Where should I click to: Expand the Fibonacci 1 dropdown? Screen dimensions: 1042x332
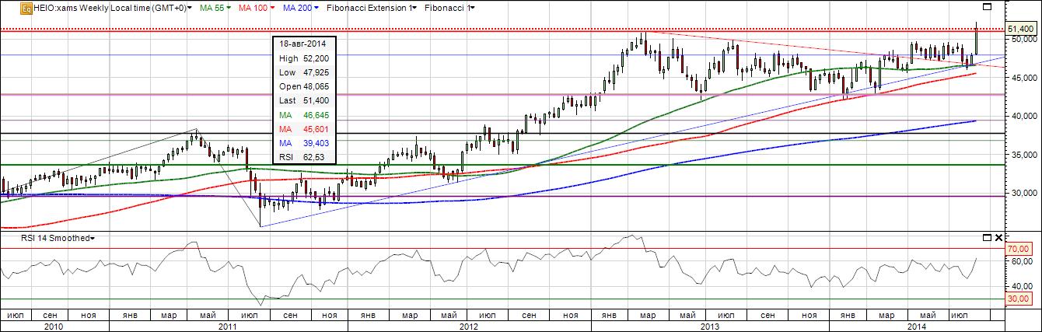point(450,8)
